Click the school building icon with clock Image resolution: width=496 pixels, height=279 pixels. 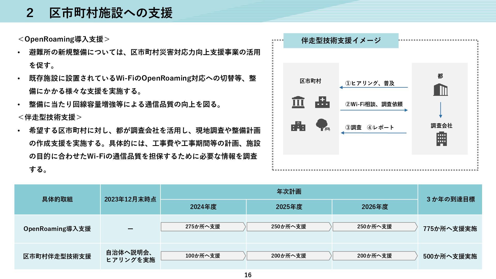tap(298, 126)
